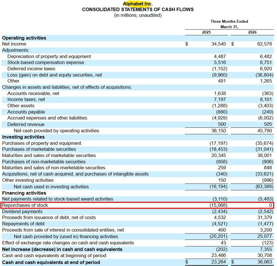Click the "Net income" row label

point(14,44)
